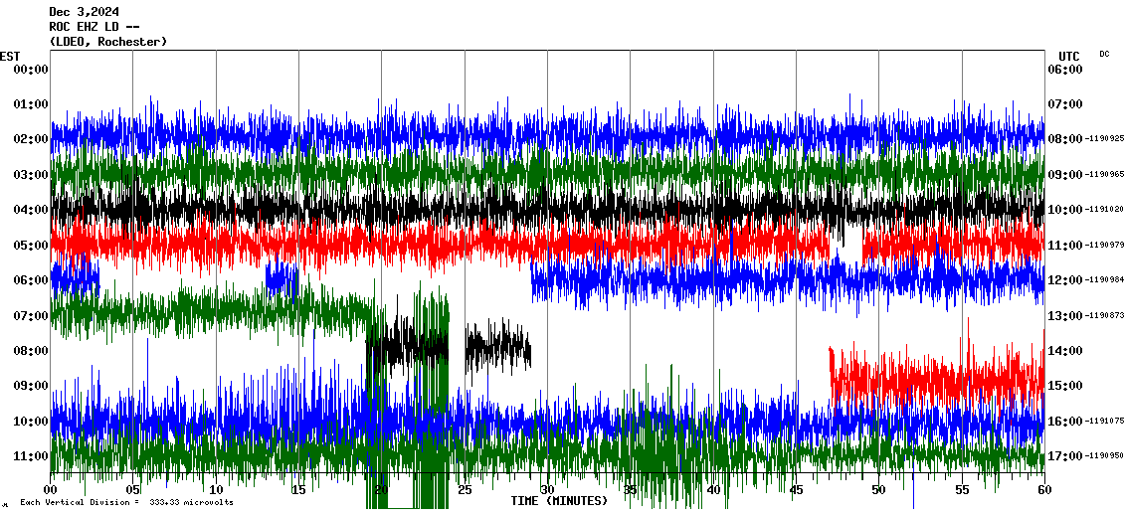
Task: Click the UTC timezone header
Action: [1069, 56]
